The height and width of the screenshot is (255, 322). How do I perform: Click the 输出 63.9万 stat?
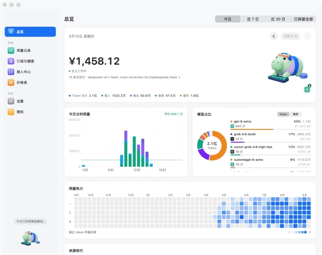tap(140, 96)
